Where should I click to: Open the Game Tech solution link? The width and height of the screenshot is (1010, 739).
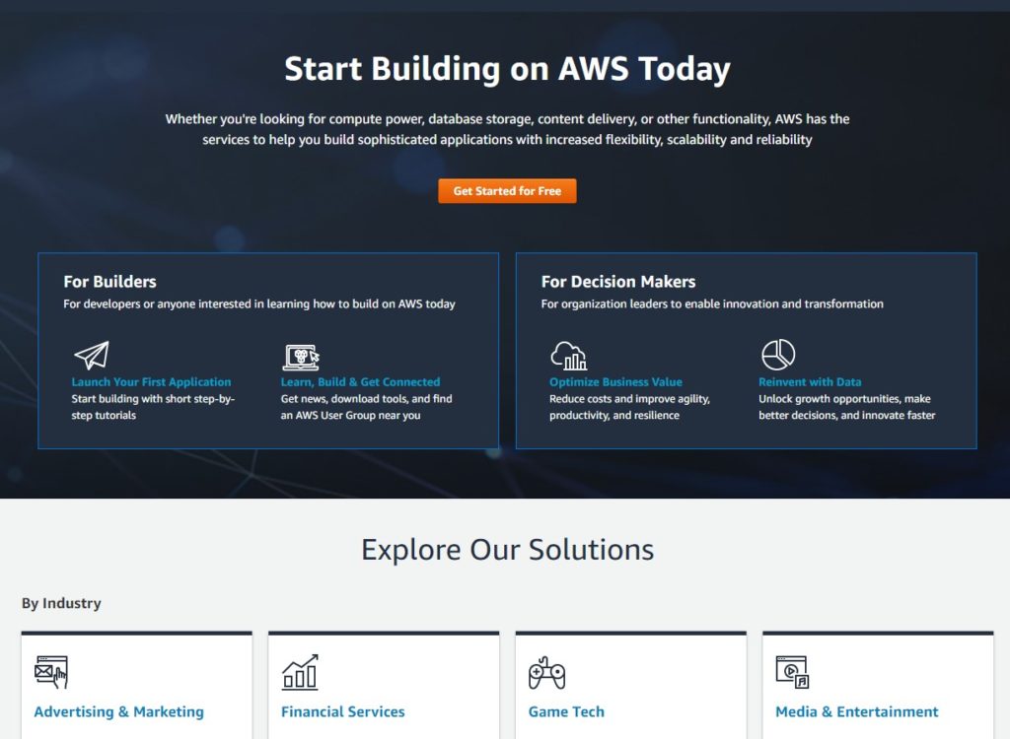pos(566,711)
